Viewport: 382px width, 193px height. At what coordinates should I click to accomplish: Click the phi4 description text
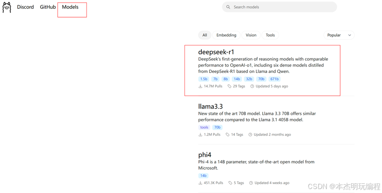(x=256, y=165)
